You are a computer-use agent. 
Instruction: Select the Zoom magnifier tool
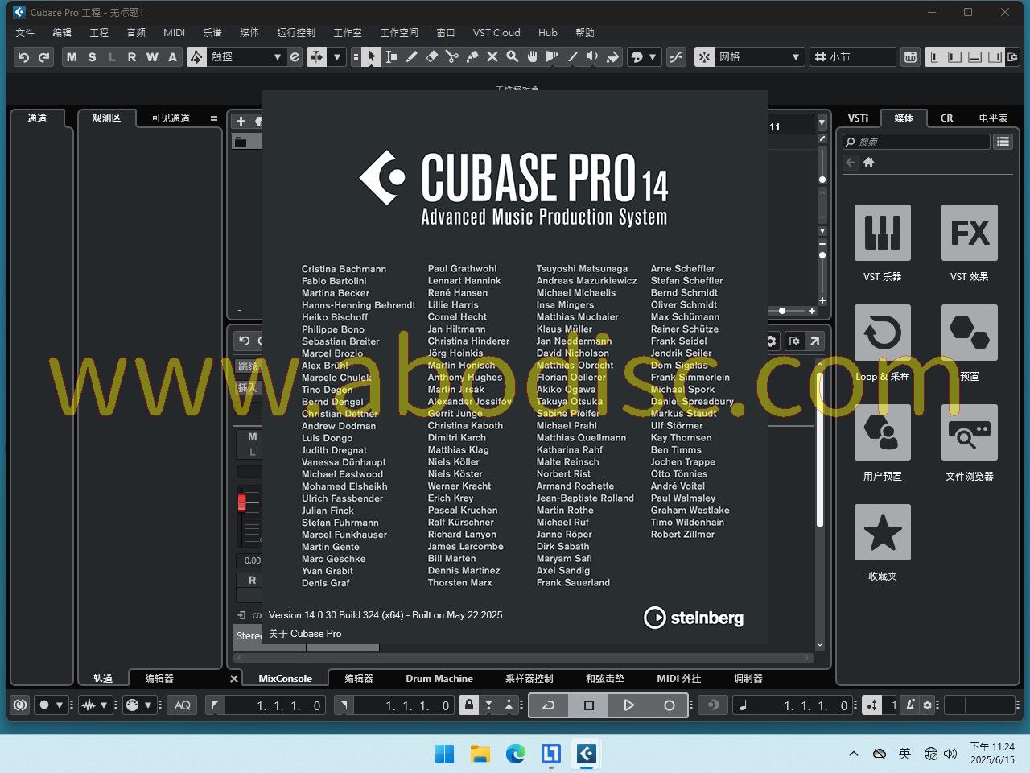pos(512,57)
